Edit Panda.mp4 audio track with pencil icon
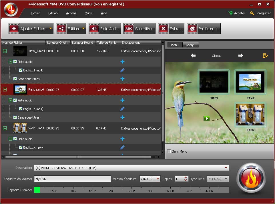The height and width of the screenshot is (204, 275). (122, 109)
